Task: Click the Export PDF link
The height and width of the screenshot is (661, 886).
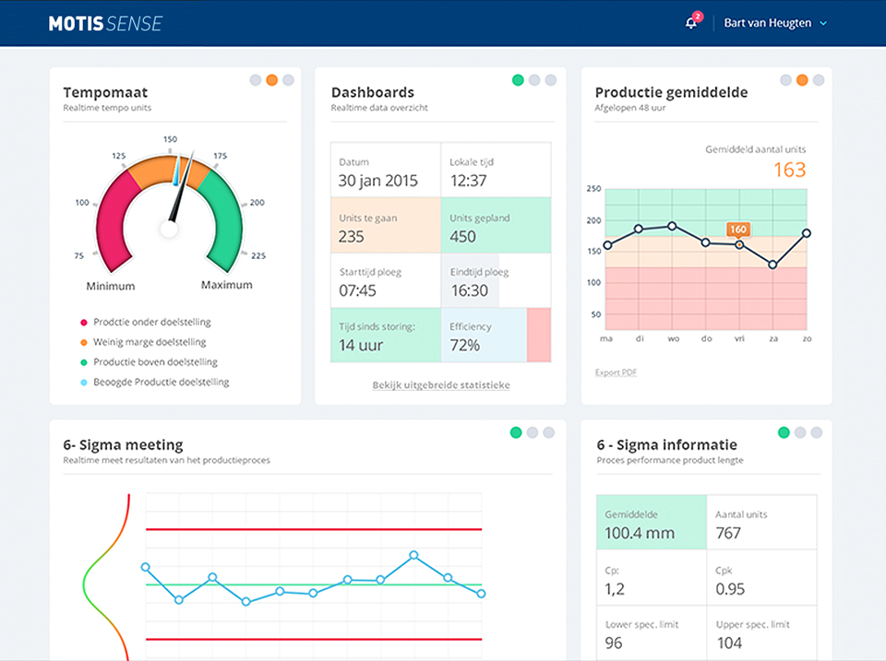Action: click(616, 372)
